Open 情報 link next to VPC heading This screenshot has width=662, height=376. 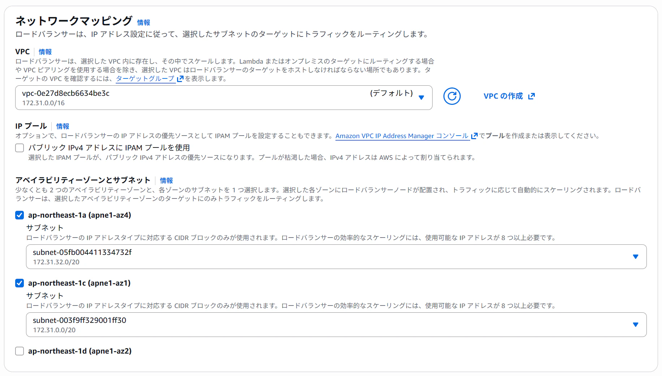(45, 52)
